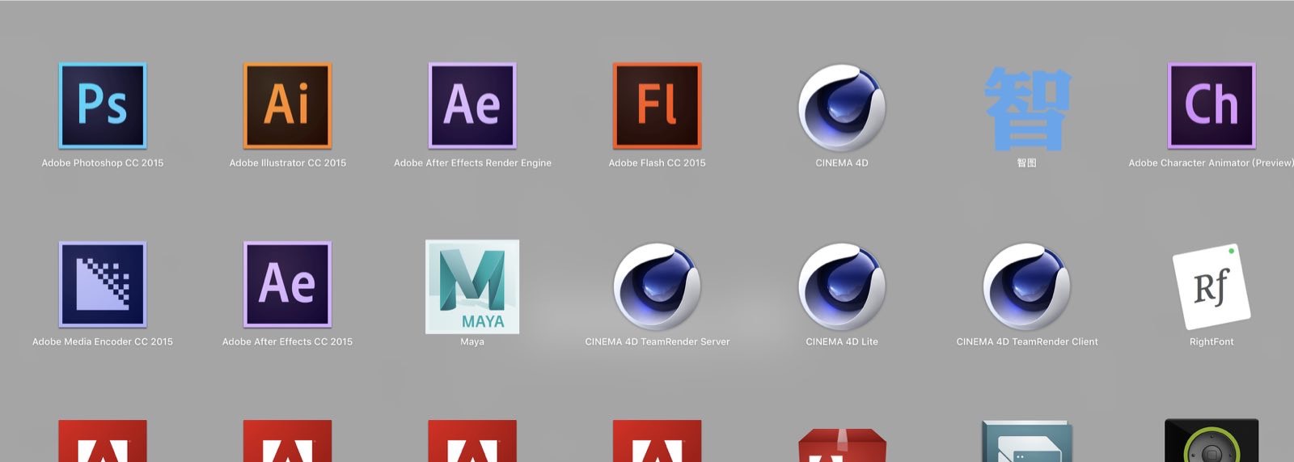Open the Maya app icon
The height and width of the screenshot is (462, 1294).
click(472, 286)
